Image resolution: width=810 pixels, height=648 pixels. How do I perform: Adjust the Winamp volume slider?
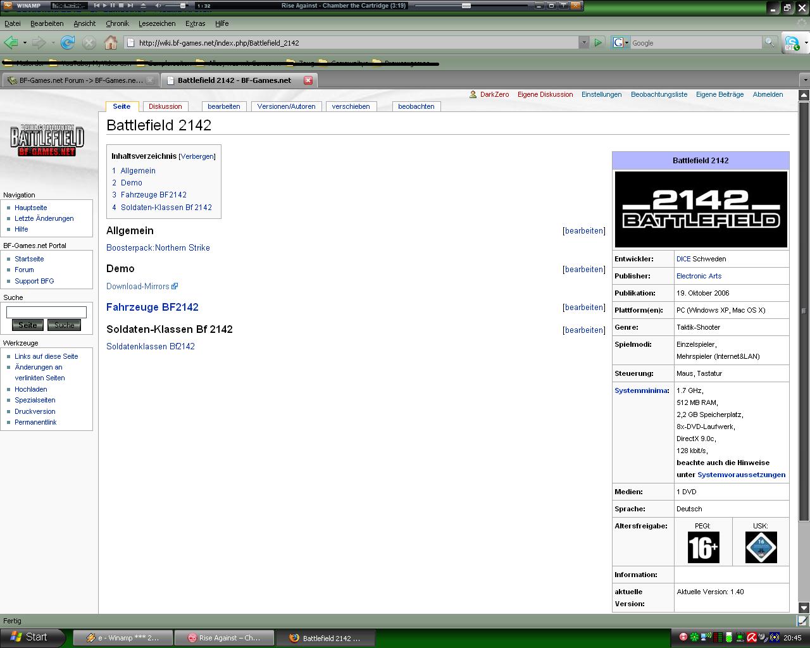pos(177,6)
